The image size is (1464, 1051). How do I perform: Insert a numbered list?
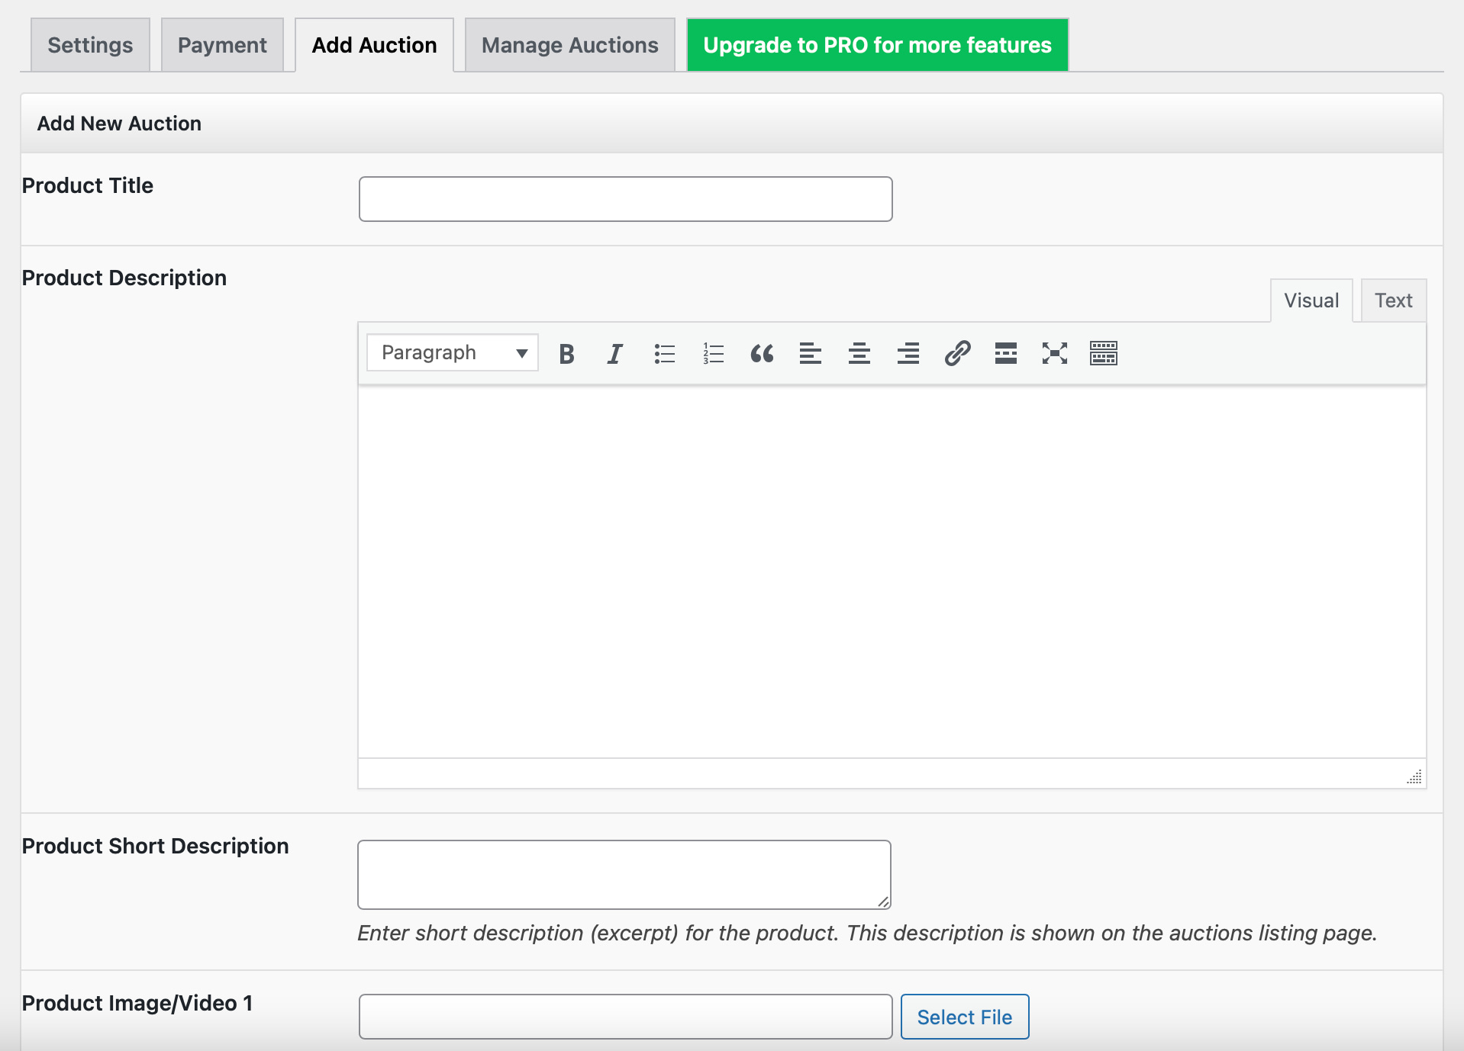713,352
